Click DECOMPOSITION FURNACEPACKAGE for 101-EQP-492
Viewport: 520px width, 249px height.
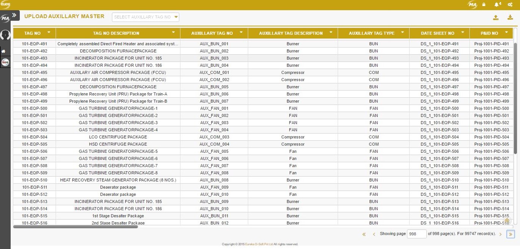click(118, 51)
